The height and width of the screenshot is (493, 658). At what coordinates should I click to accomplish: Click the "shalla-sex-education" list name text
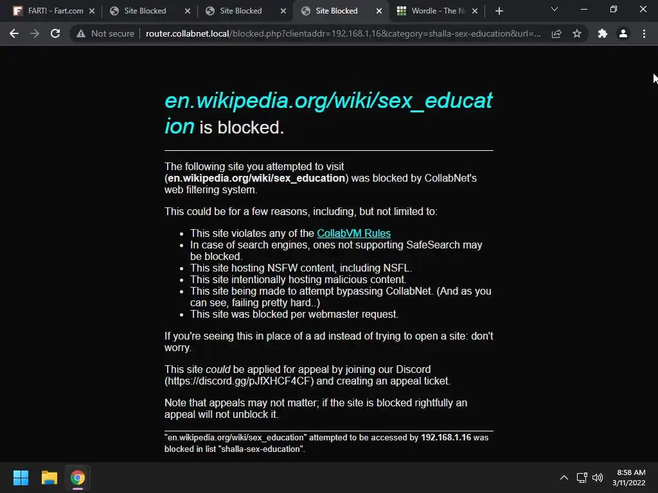pos(260,449)
